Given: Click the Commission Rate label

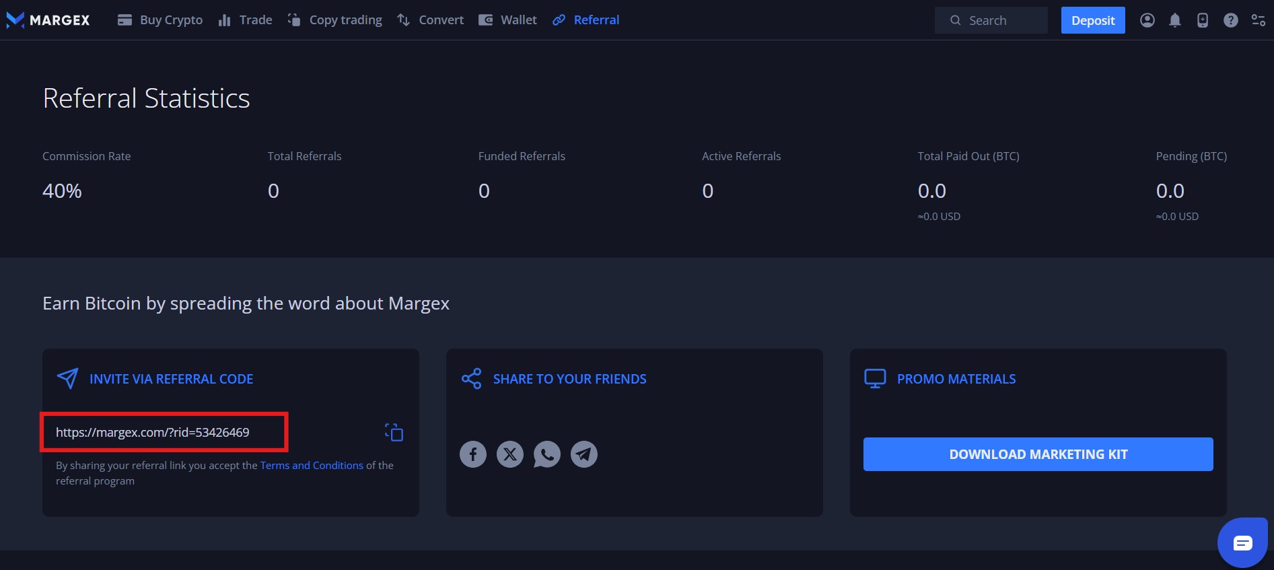Looking at the screenshot, I should click(87, 156).
